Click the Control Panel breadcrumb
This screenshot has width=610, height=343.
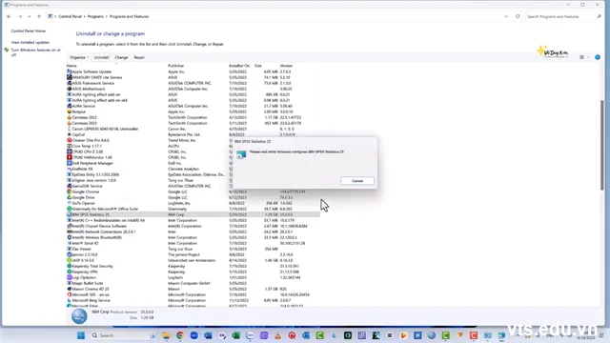[70, 17]
